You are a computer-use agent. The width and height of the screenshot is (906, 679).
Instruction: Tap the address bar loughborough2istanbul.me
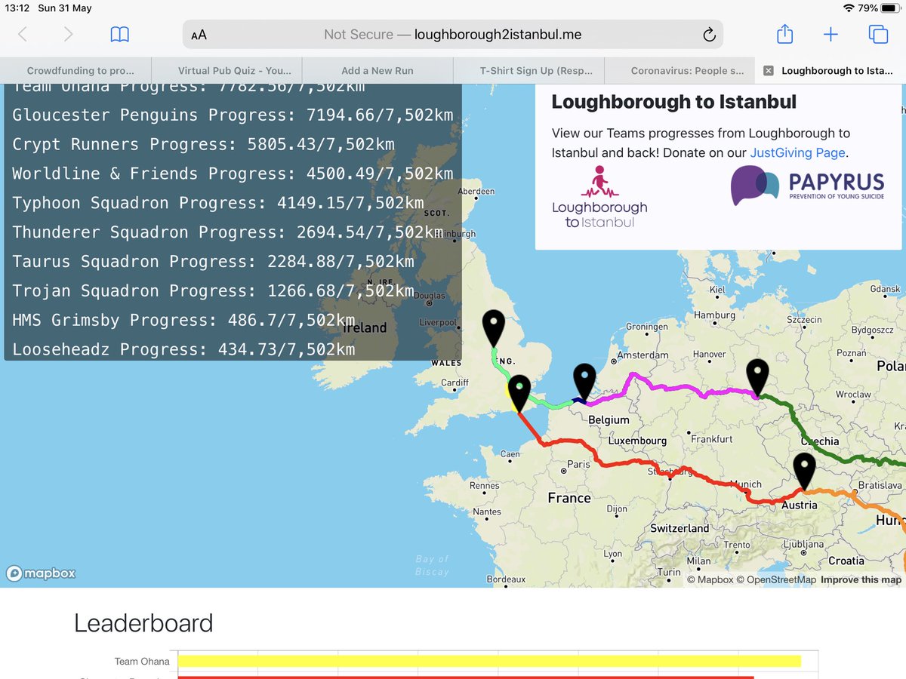[453, 35]
